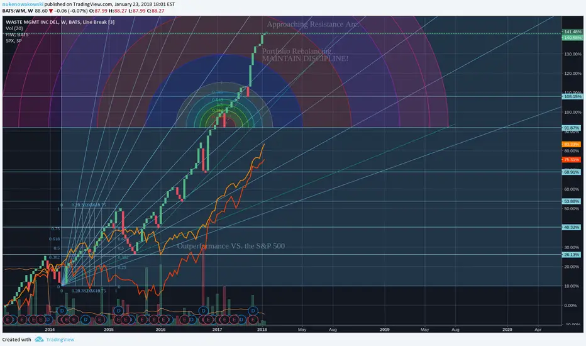Click the 0.00% axis tick label
This screenshot has width=586, height=346.
coord(571,306)
